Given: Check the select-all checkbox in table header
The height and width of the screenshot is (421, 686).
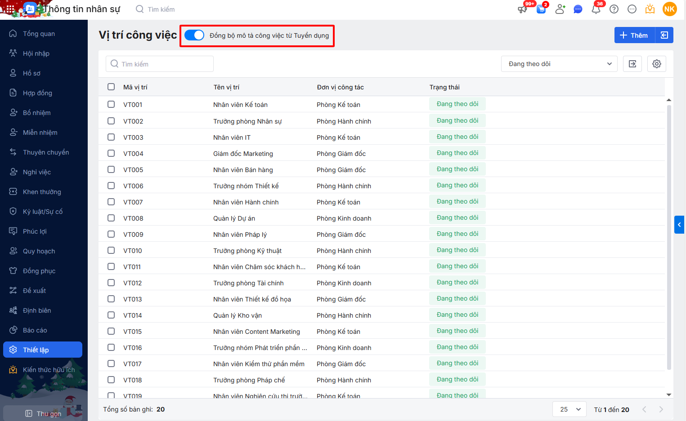Looking at the screenshot, I should click(111, 87).
